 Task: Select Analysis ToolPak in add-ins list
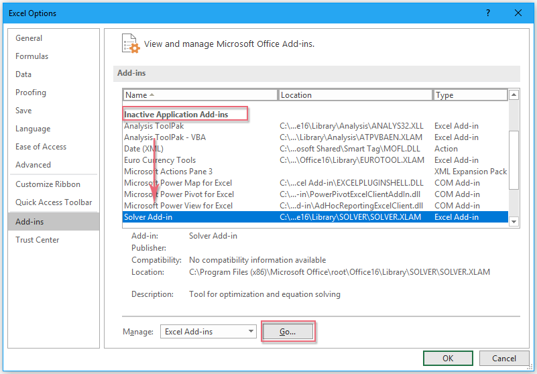click(x=154, y=126)
